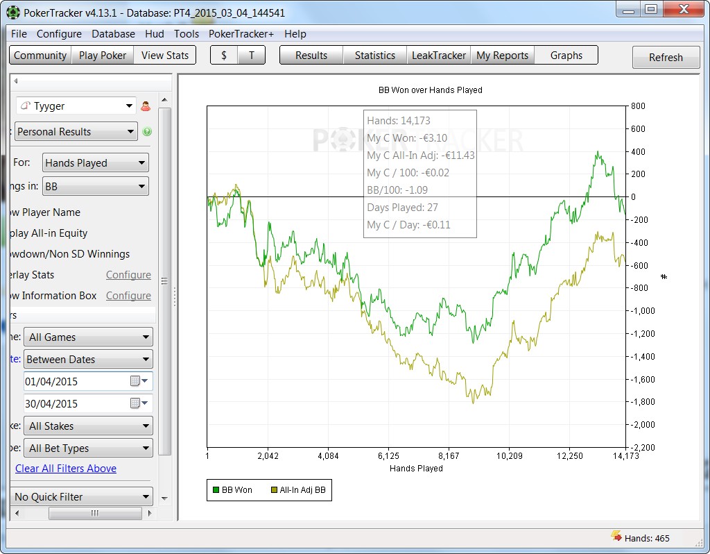
Task: Open the My Reports tab
Action: 503,56
